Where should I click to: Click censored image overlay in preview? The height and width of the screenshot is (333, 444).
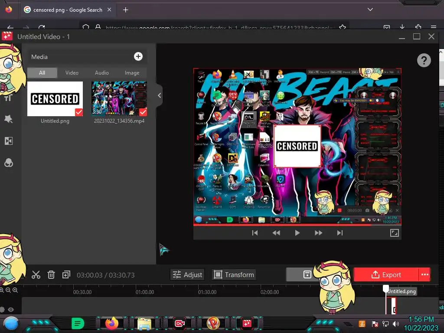point(297,146)
